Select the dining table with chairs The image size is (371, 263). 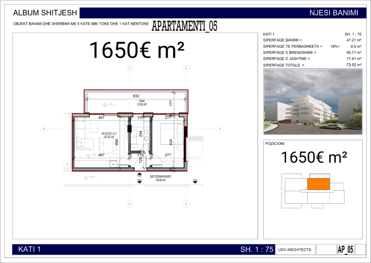click(x=108, y=145)
